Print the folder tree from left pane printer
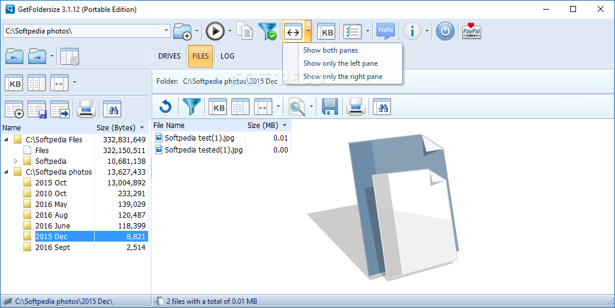Screen dimensions: 615x308 (86, 109)
